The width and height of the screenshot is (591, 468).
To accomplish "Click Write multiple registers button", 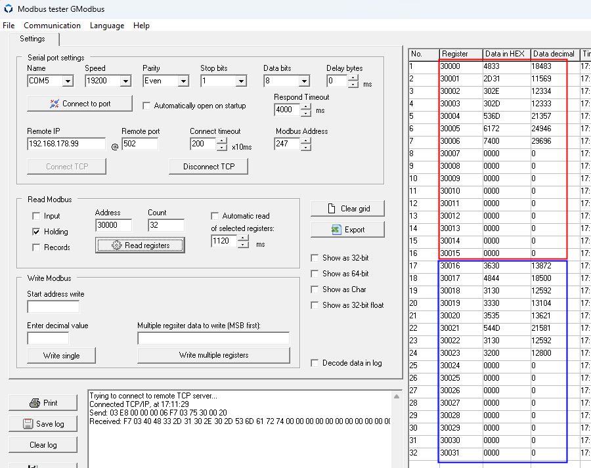I will 213,355.
